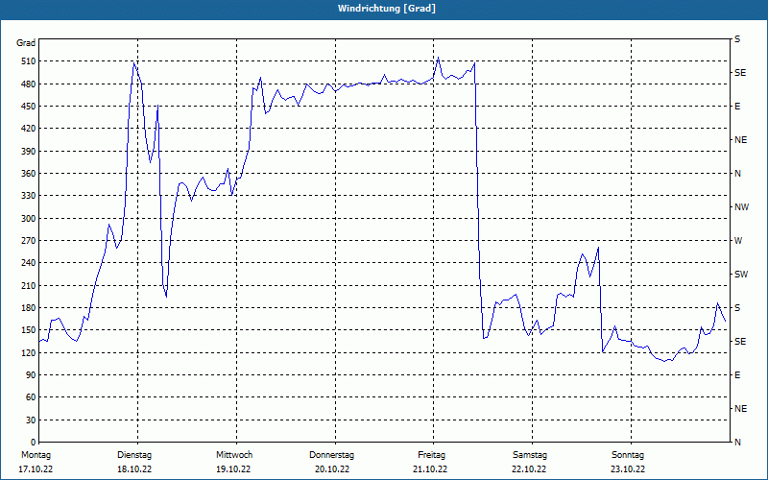Select the 'Freitag' day label
Screen dimensions: 768x480
click(431, 455)
